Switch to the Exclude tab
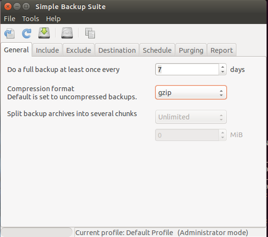268x237 pixels. 79,50
